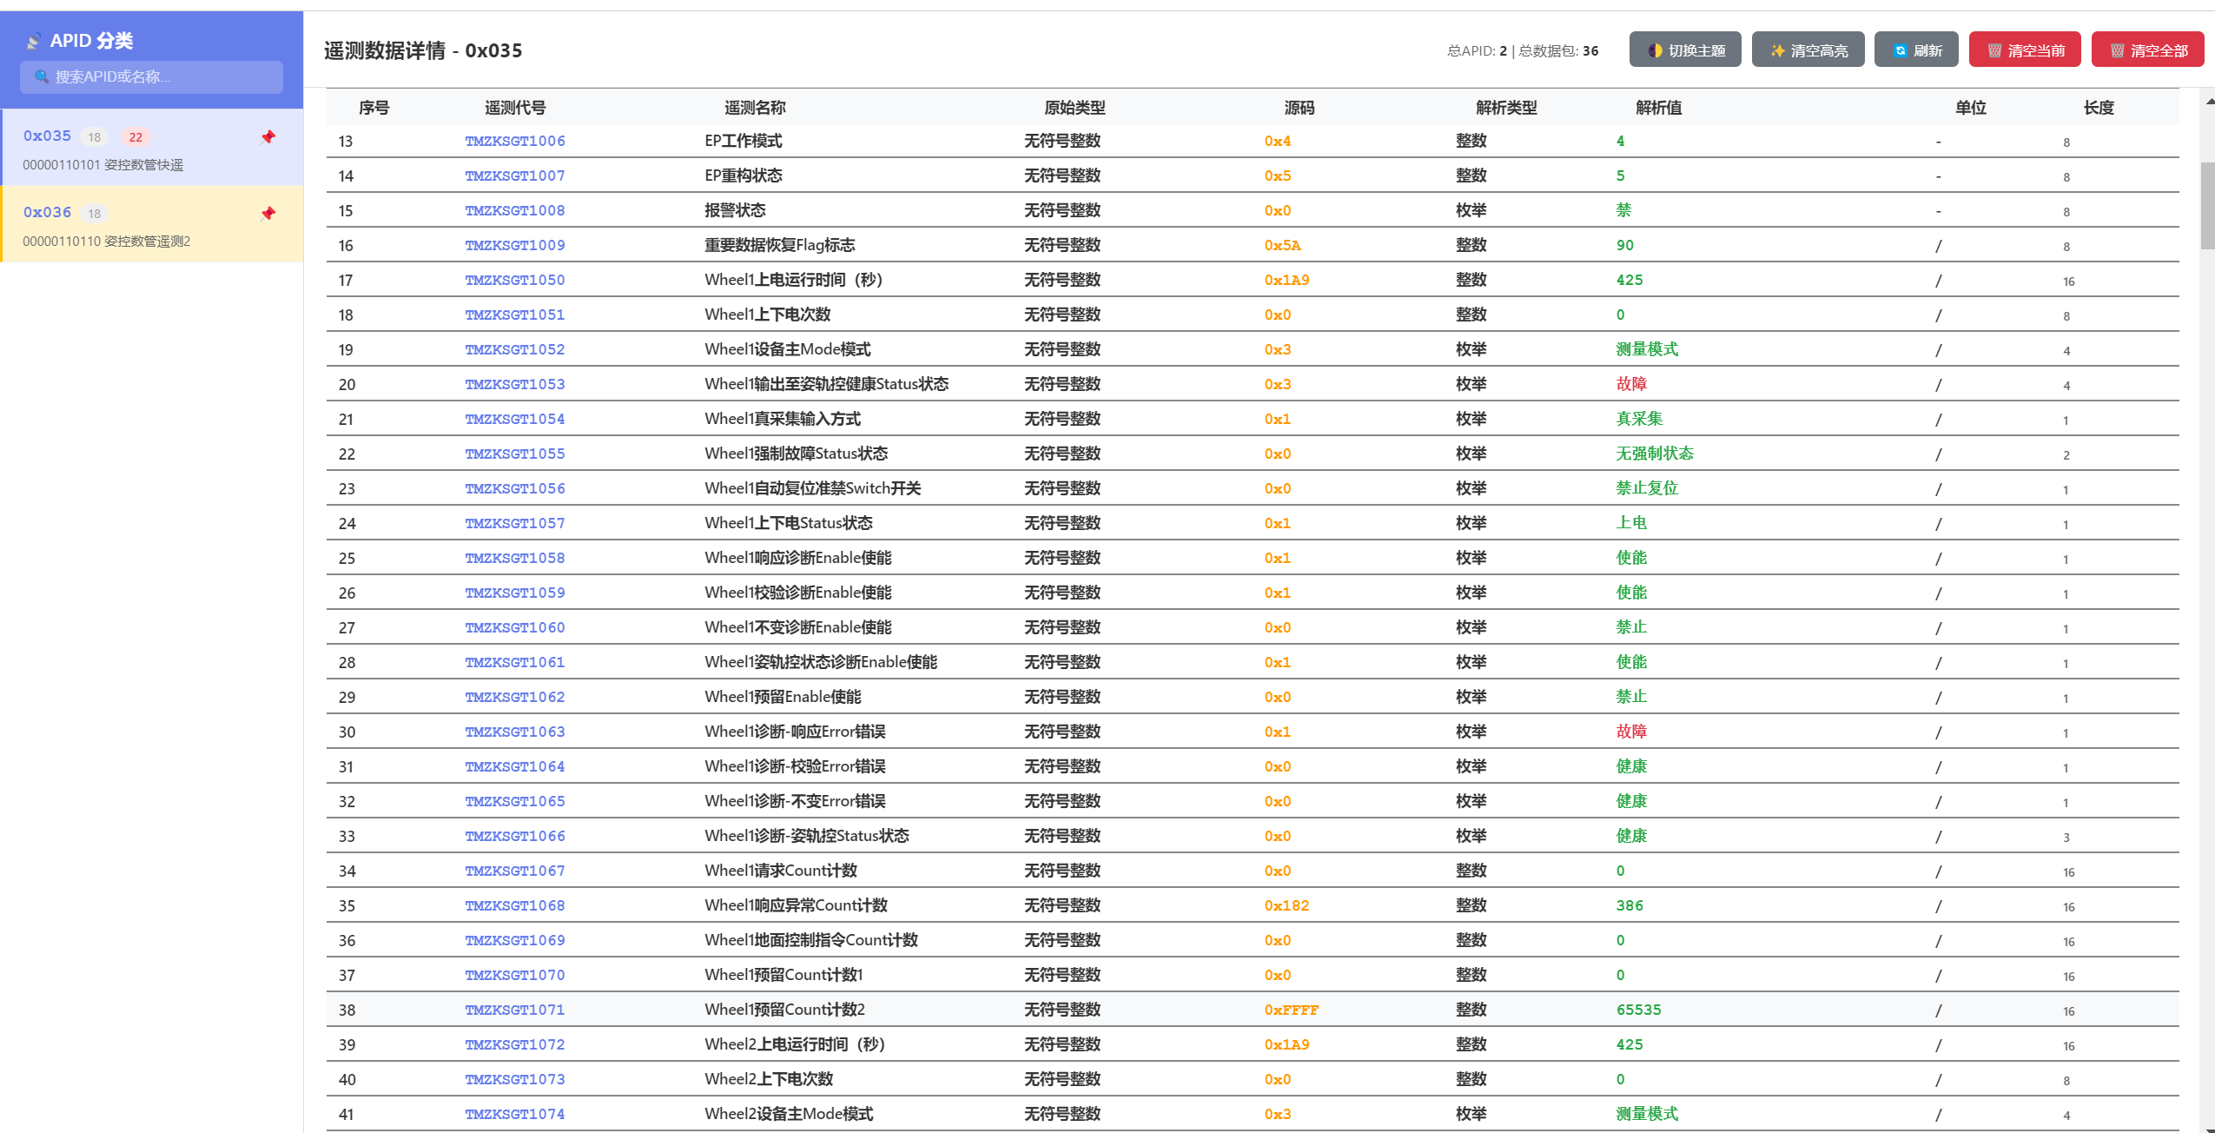Click the satellite icon beside APID 分类

tap(33, 41)
